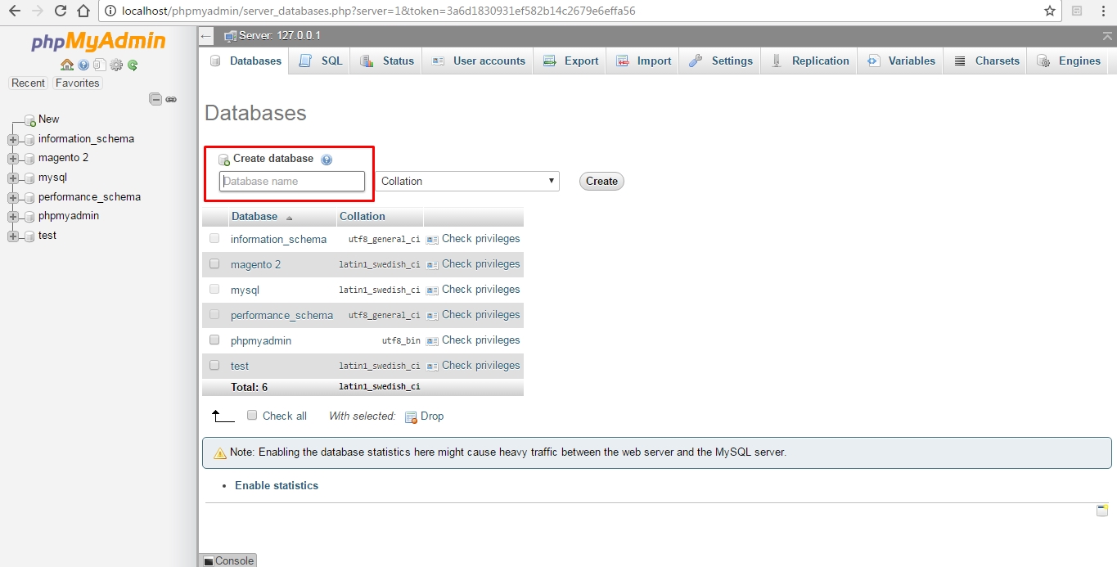Open the Settings tab
The height and width of the screenshot is (567, 1117).
[720, 61]
